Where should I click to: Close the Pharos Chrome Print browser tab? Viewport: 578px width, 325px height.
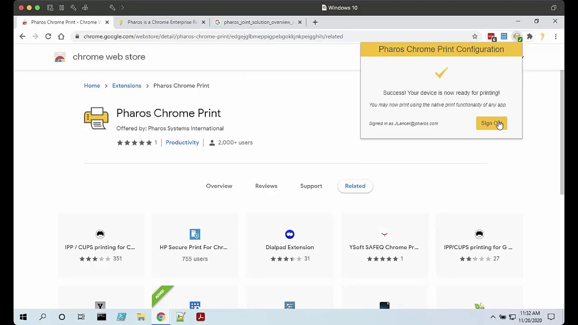[107, 22]
